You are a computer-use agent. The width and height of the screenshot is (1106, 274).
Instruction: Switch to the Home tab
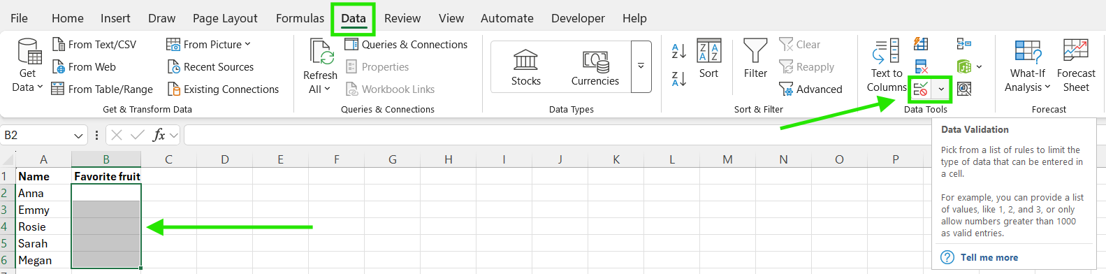coord(68,18)
